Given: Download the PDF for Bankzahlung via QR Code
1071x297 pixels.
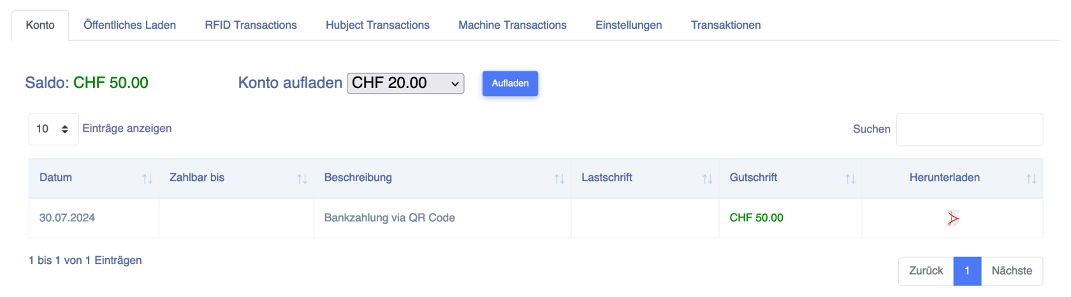Looking at the screenshot, I should coord(952,219).
